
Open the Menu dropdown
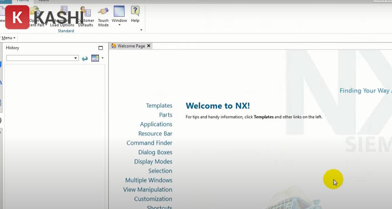click(8, 38)
